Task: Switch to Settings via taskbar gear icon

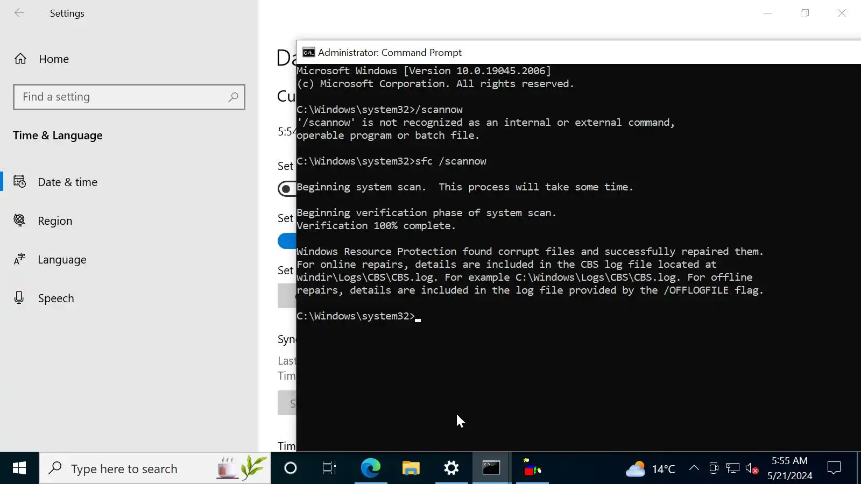Action: (x=451, y=468)
